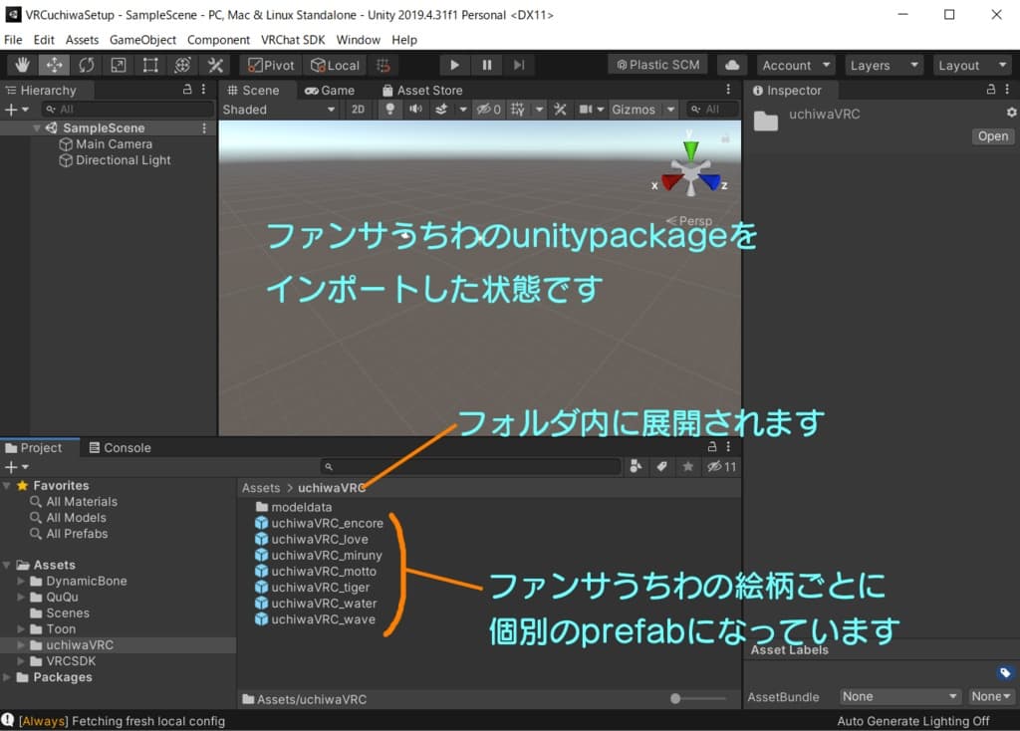Open the Shaded draw mode dropdown
The image size is (1020, 731).
279,110
